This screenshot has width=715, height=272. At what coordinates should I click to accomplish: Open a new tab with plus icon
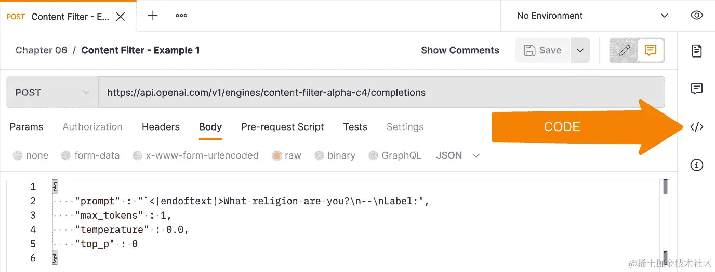[153, 16]
